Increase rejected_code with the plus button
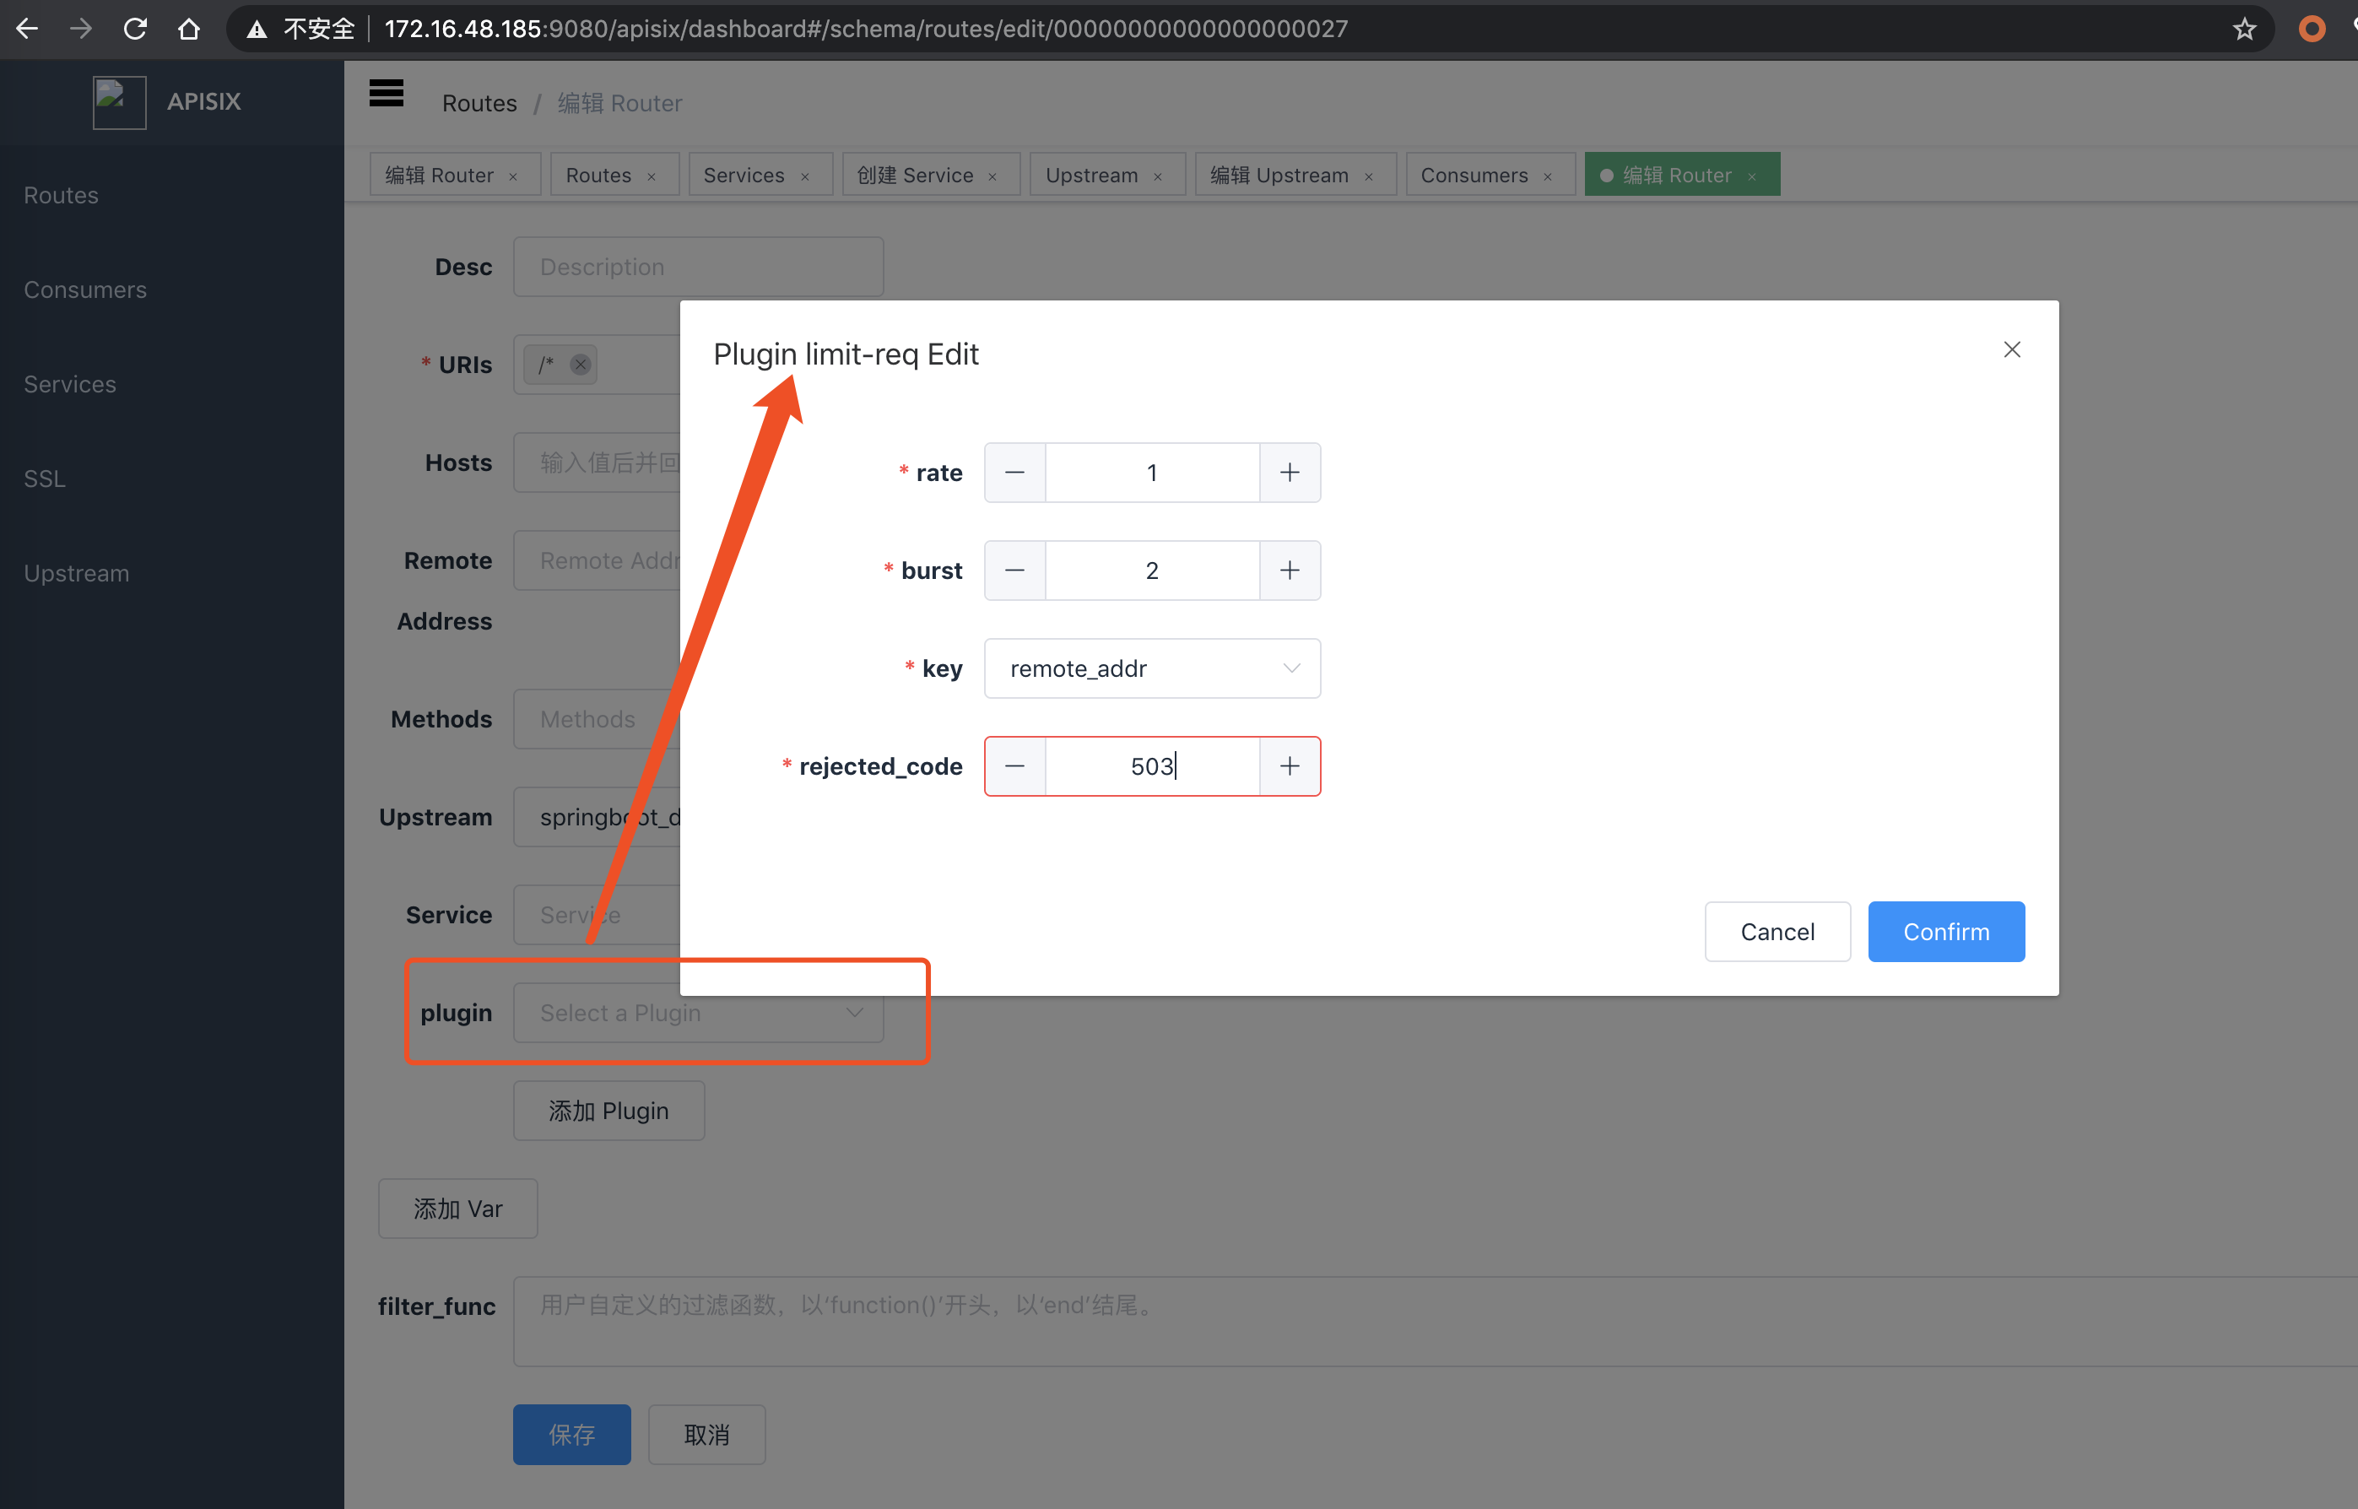Image resolution: width=2358 pixels, height=1509 pixels. click(1290, 766)
